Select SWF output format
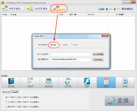The image size is (137, 111). (x=87, y=83)
